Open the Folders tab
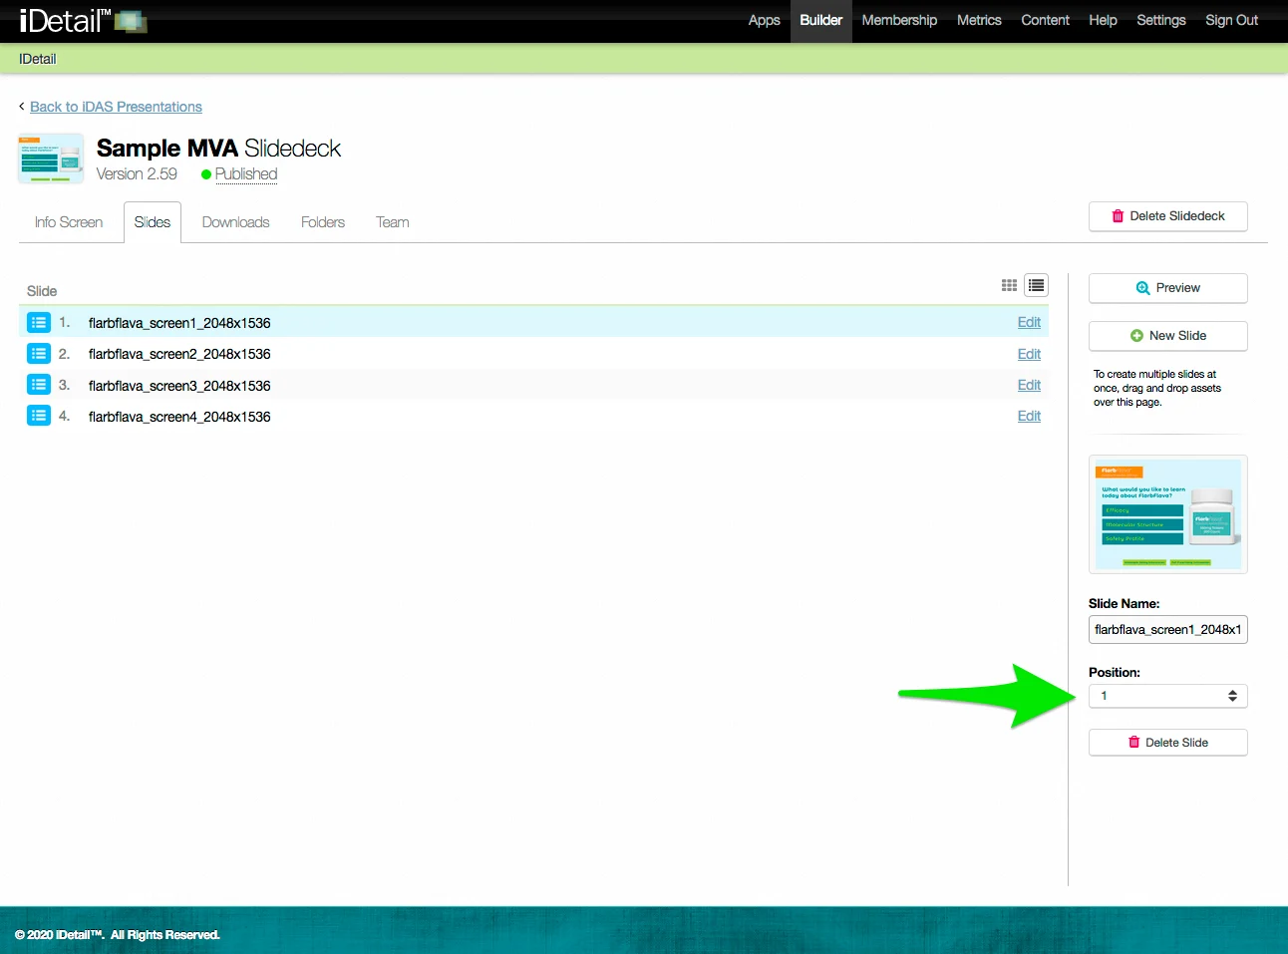This screenshot has height=954, width=1288. click(323, 222)
